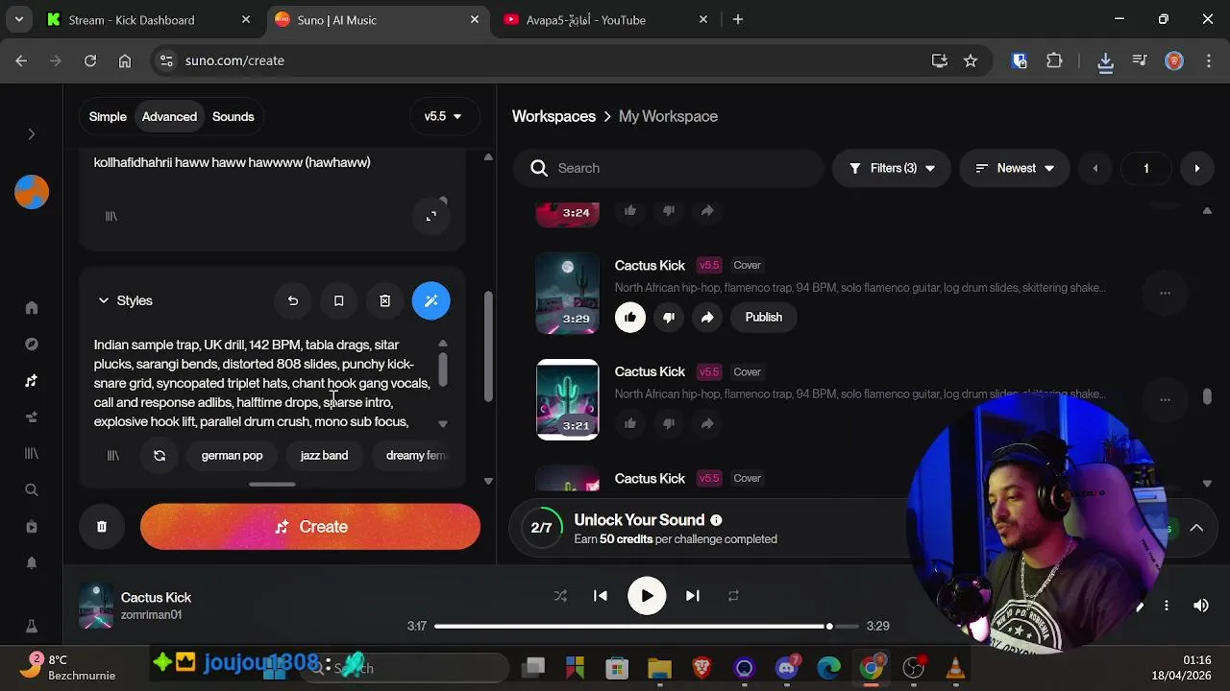
Task: Open the Filters (3) dropdown
Action: point(892,168)
